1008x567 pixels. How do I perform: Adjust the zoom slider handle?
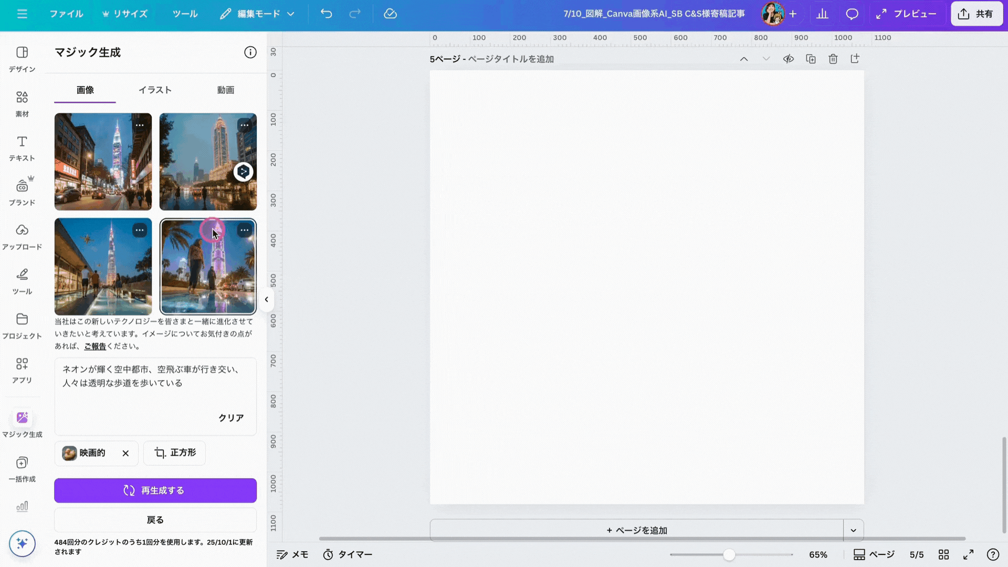pyautogui.click(x=729, y=554)
